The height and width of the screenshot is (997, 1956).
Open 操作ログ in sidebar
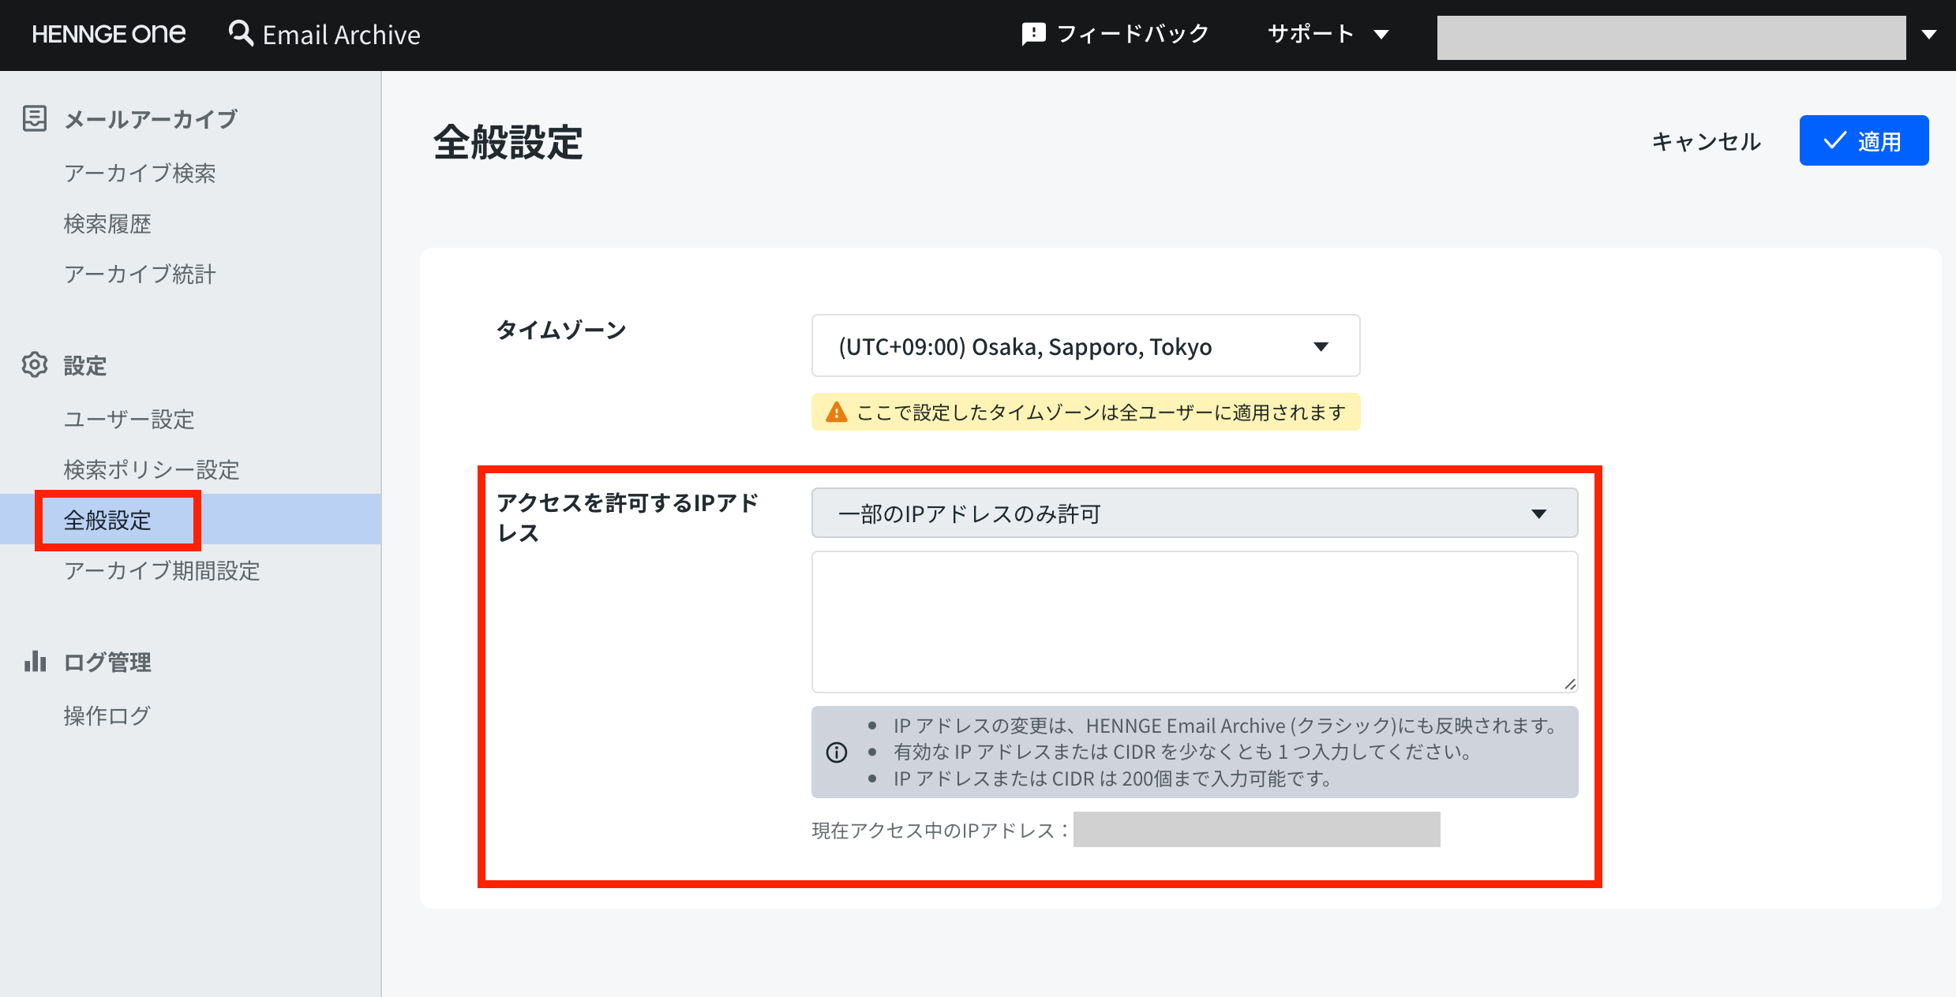107,715
